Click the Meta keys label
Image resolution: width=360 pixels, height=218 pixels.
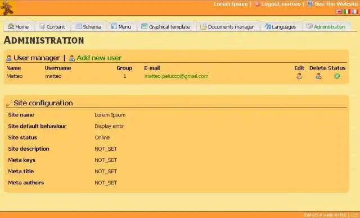[x=21, y=160]
